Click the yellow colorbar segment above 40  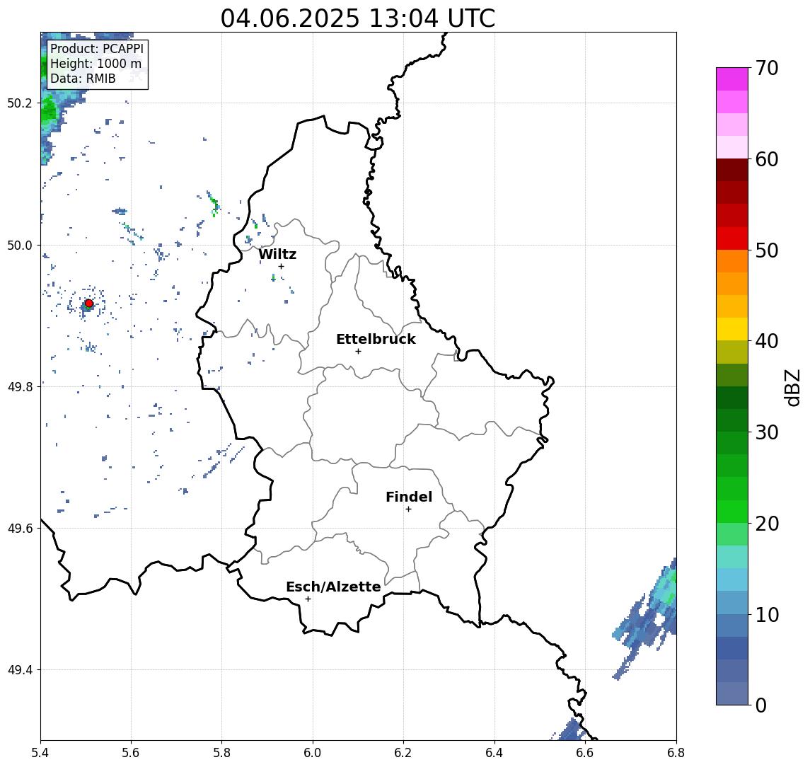pos(732,330)
